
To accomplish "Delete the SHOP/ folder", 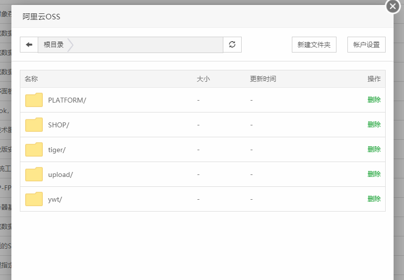I will point(374,124).
